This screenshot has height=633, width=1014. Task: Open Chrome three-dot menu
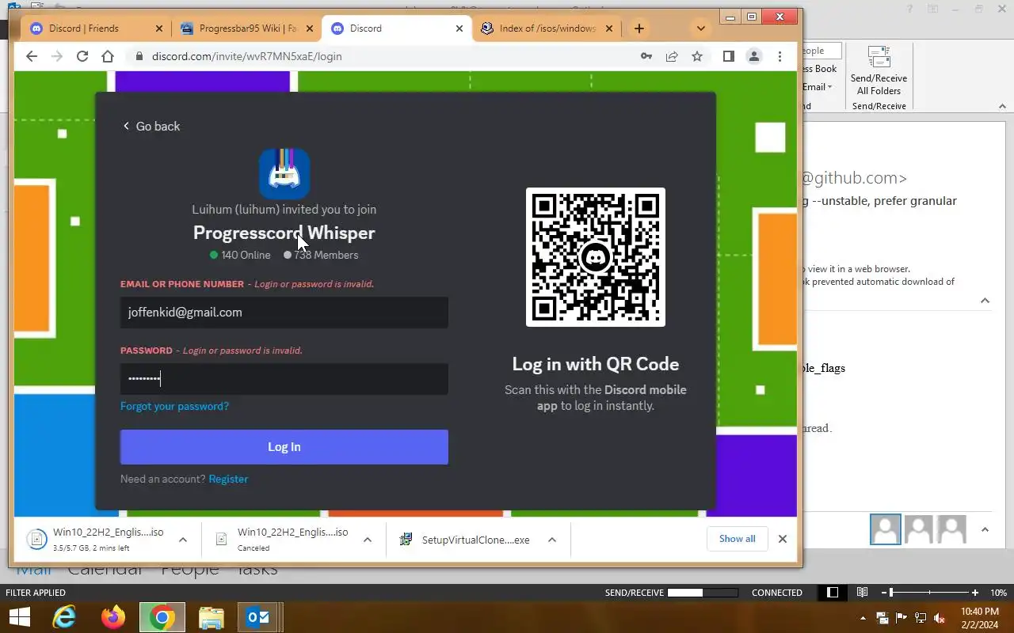pyautogui.click(x=780, y=56)
